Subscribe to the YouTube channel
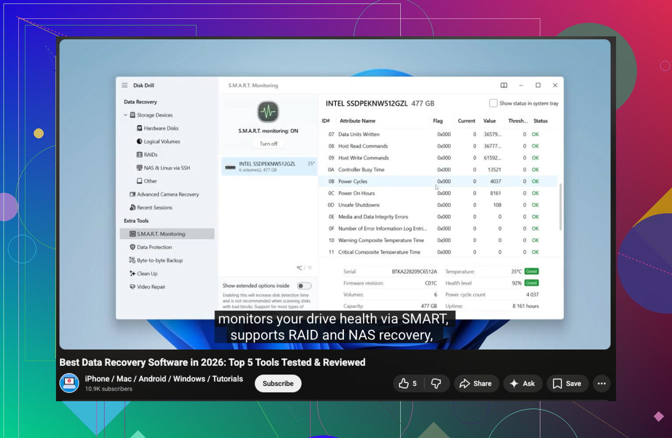 pyautogui.click(x=278, y=383)
